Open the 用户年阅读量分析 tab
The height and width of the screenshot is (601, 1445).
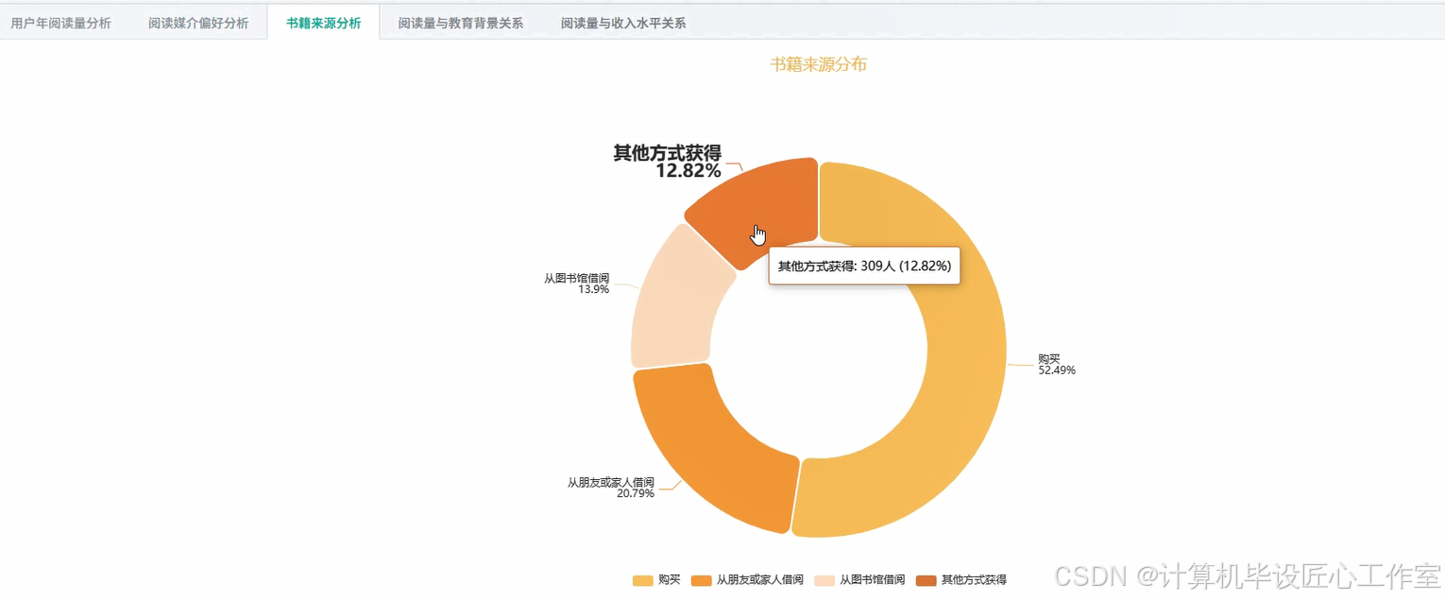tap(61, 23)
